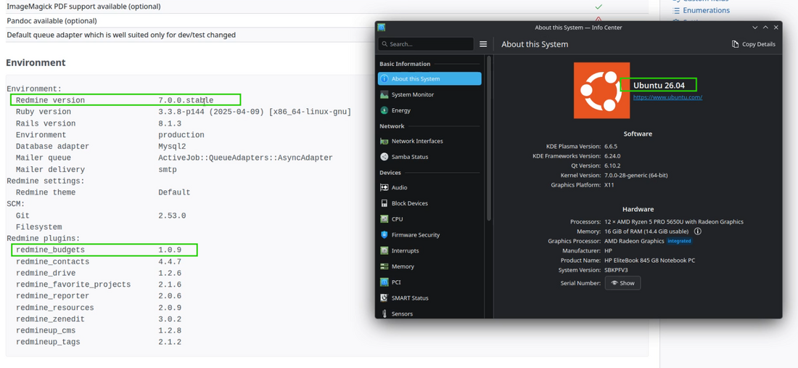Image resolution: width=798 pixels, height=368 pixels.
Task: Open the https://www.ubuntu.com/ link
Action: (667, 97)
